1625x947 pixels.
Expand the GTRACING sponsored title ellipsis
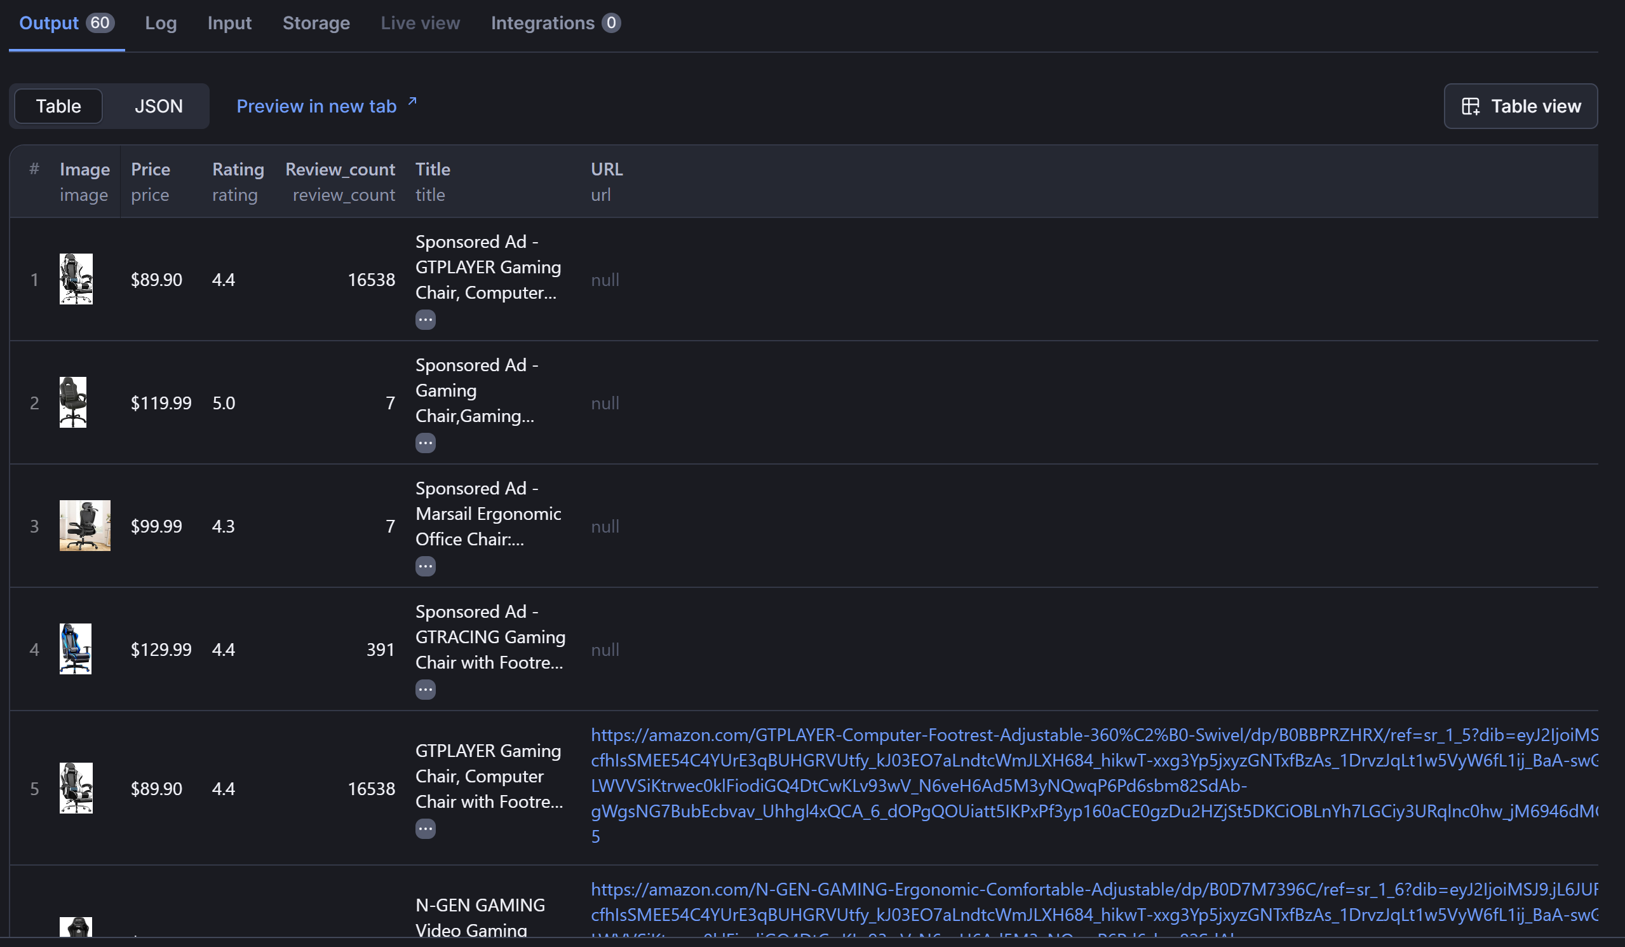coord(425,689)
